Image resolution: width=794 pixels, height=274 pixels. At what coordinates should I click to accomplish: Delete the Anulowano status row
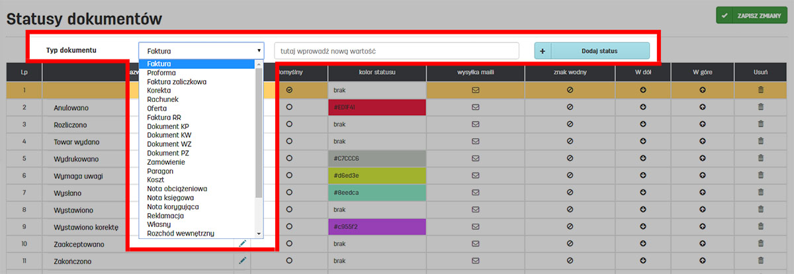[760, 107]
